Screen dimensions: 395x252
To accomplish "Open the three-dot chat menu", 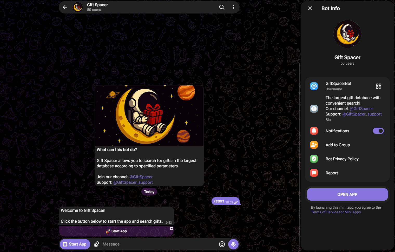I will pos(233,7).
